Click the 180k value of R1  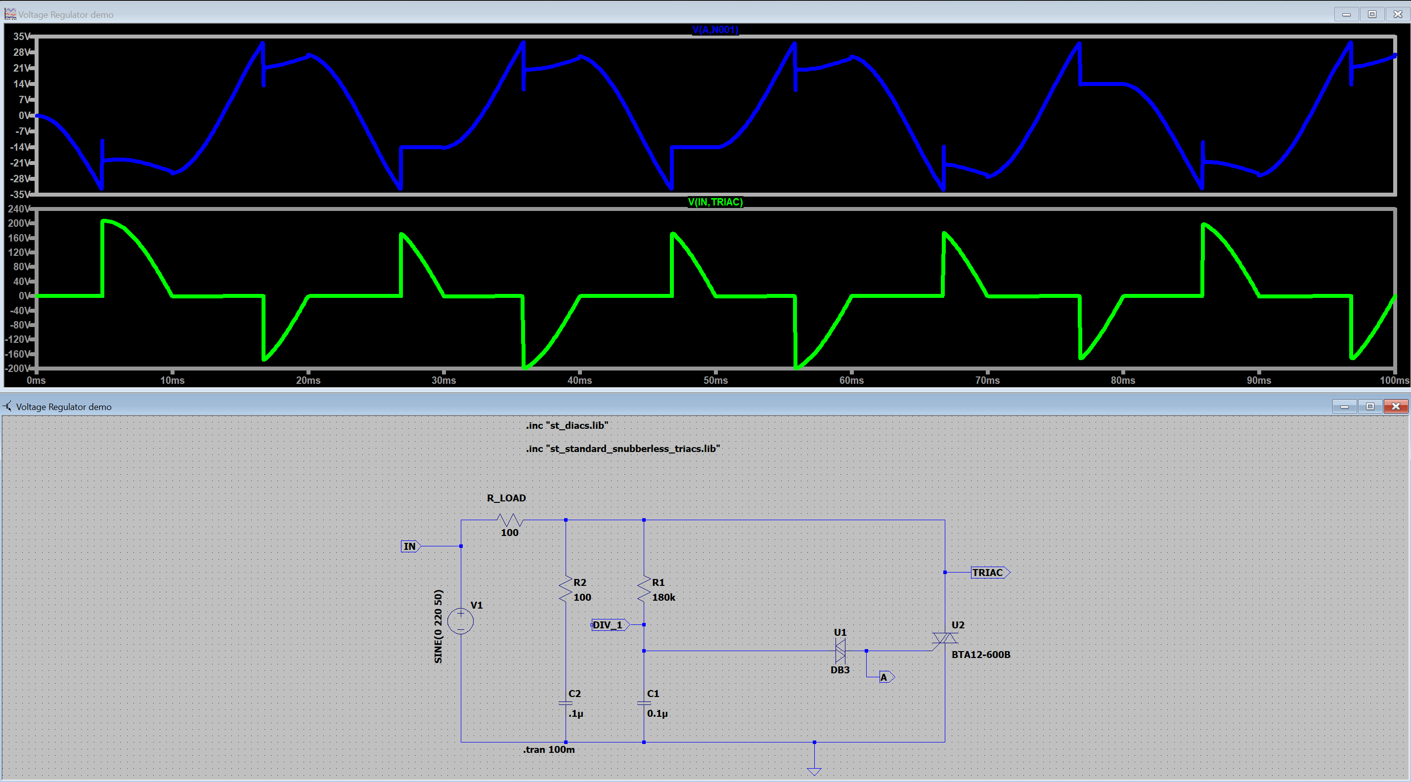coord(663,597)
